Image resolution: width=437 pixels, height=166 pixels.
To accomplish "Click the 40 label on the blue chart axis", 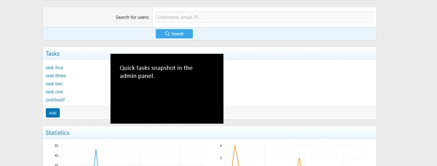I will pyautogui.click(x=56, y=155).
